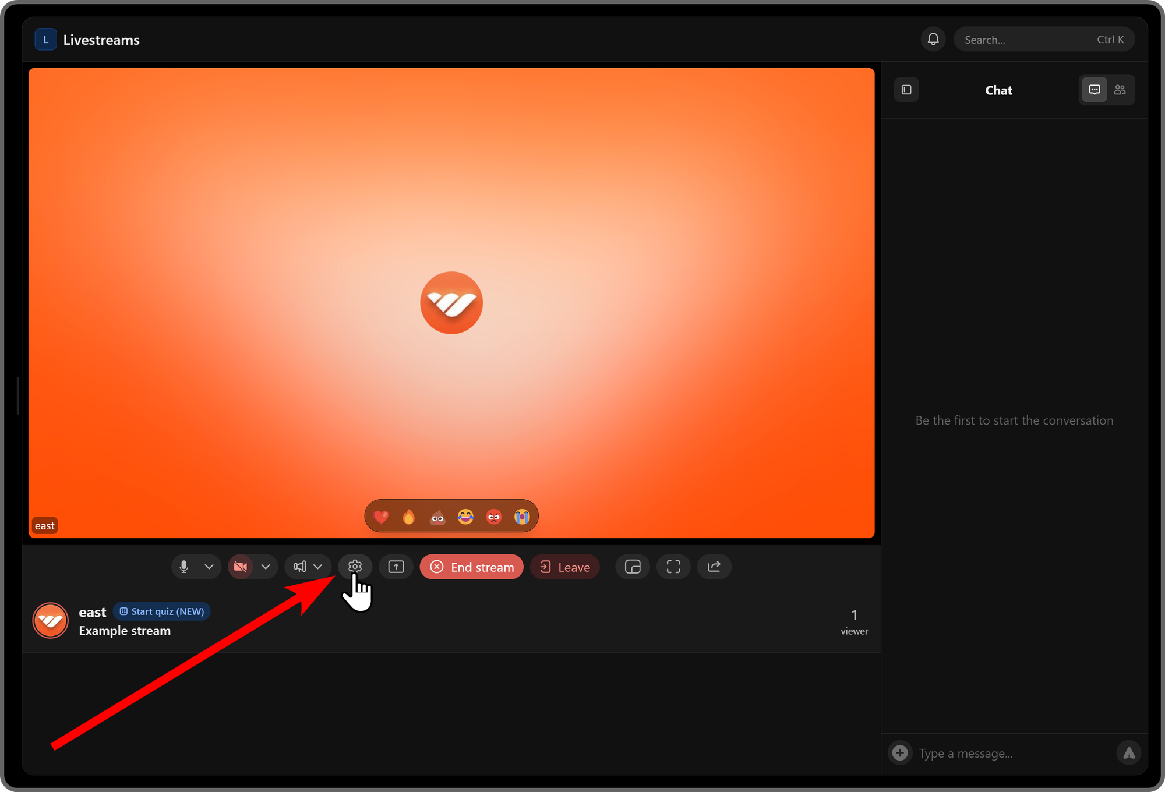Open stream settings gear icon
Image resolution: width=1165 pixels, height=792 pixels.
coord(355,567)
